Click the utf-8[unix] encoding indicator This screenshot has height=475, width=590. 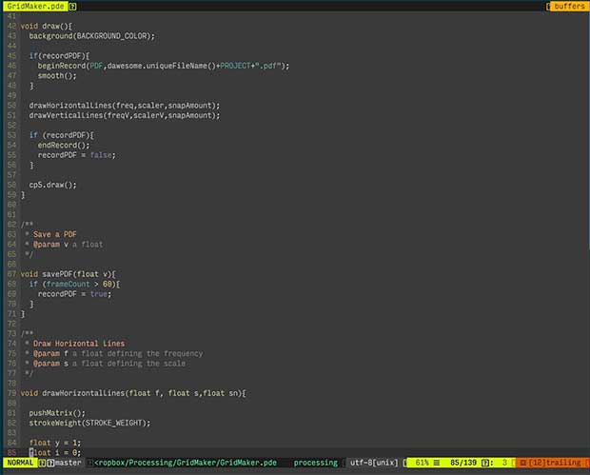coord(374,463)
